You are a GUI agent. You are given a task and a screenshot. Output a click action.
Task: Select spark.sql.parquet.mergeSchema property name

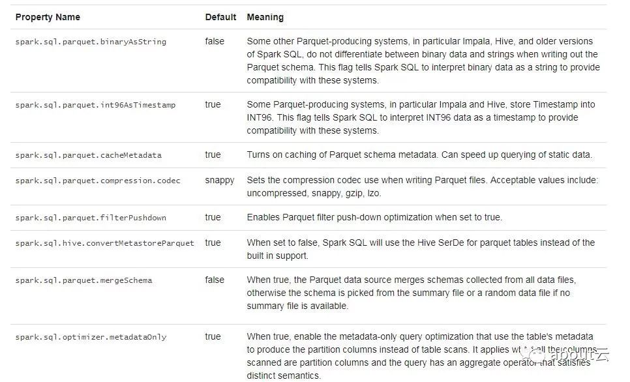pyautogui.click(x=83, y=280)
